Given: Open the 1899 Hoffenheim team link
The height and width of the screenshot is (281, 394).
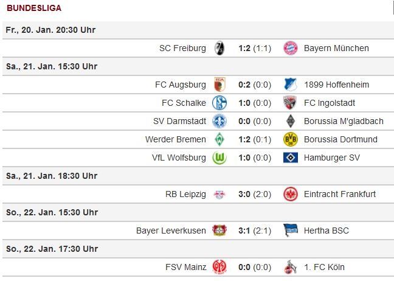Looking at the screenshot, I should [336, 85].
